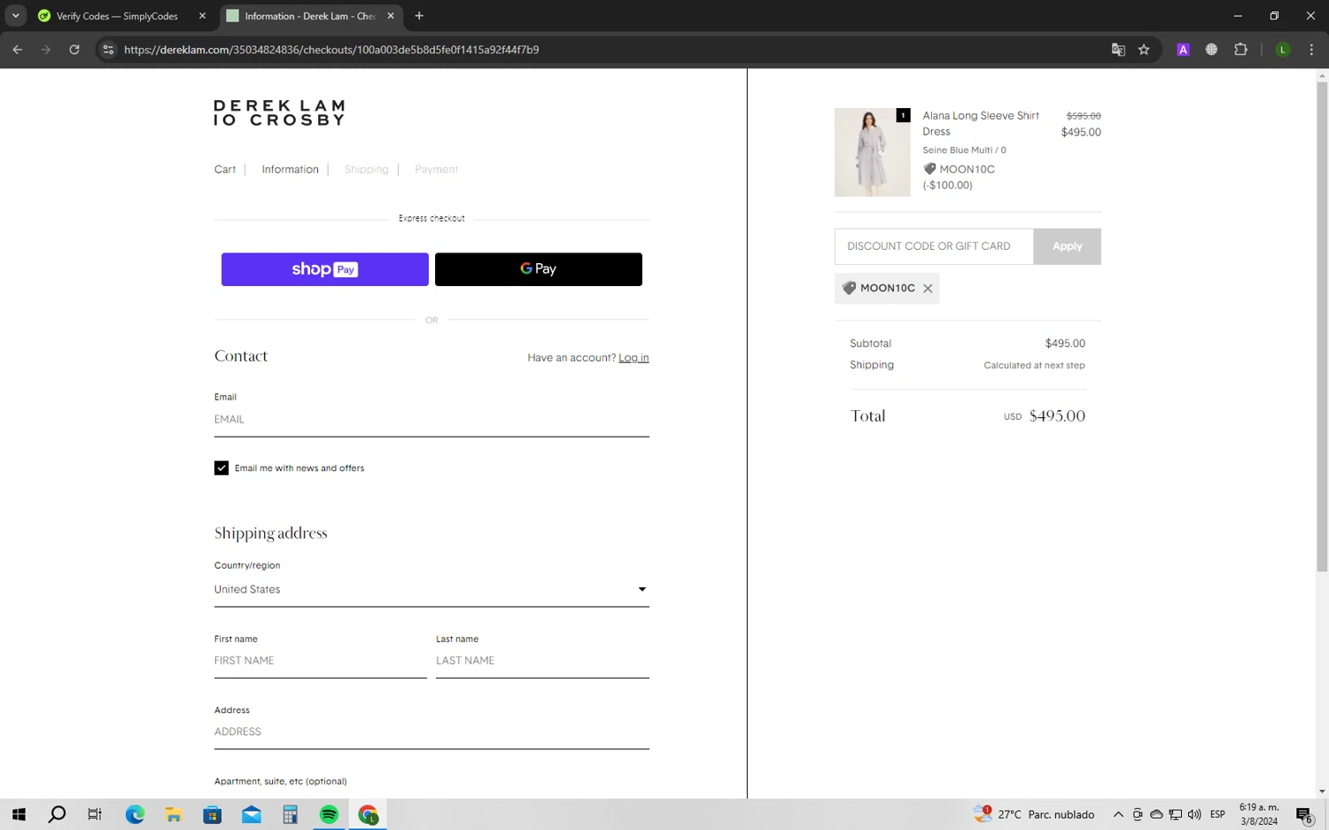Select the Shipping breadcrumb step
This screenshot has width=1329, height=830.
coord(366,169)
